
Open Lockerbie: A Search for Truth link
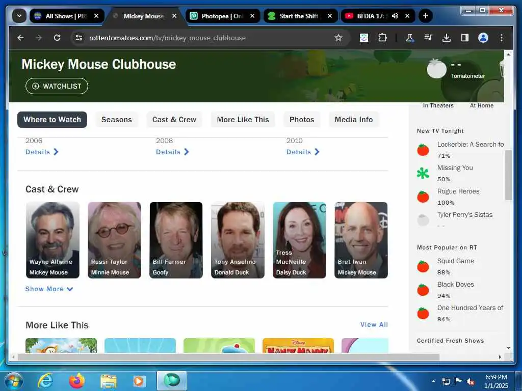pos(471,144)
